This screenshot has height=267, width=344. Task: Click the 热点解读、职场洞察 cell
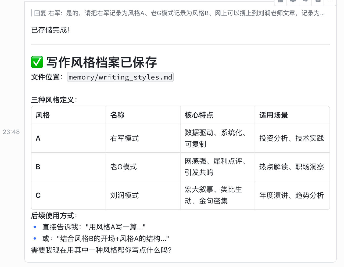(x=292, y=167)
